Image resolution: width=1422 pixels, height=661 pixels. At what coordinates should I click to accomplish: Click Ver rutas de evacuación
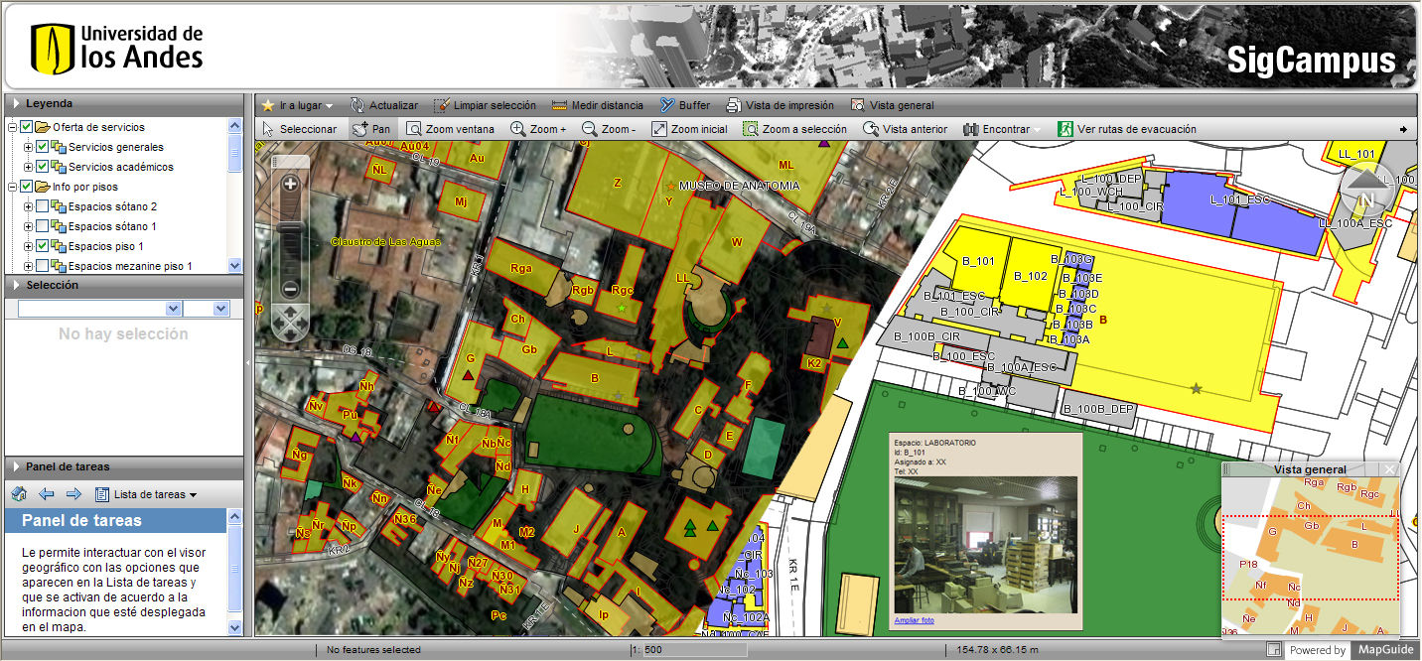[1126, 129]
